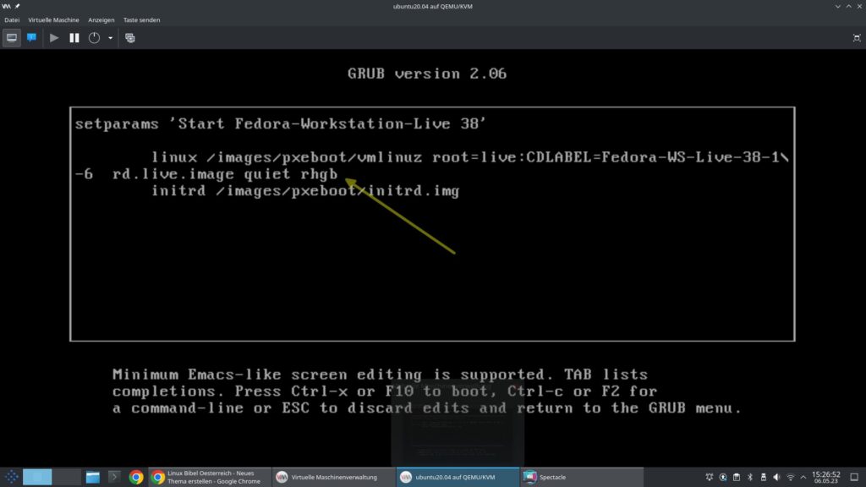The image size is (866, 487).
Task: Open the clock showing 15:26:52
Action: coord(825,477)
